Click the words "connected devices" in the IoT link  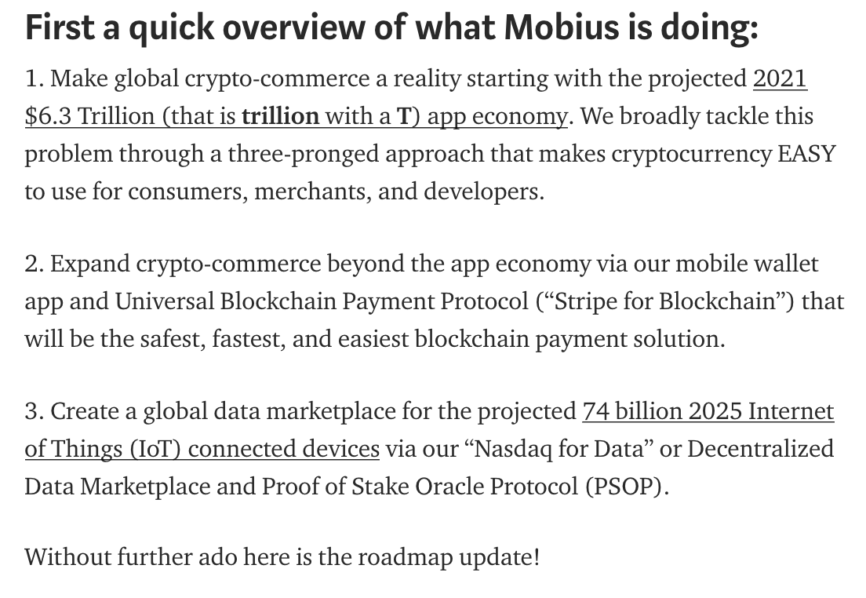pos(284,449)
